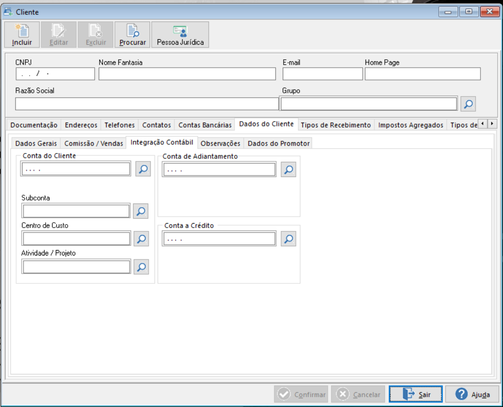Open the partially hidden Tipos de tab
This screenshot has width=503, height=407.
click(x=463, y=125)
